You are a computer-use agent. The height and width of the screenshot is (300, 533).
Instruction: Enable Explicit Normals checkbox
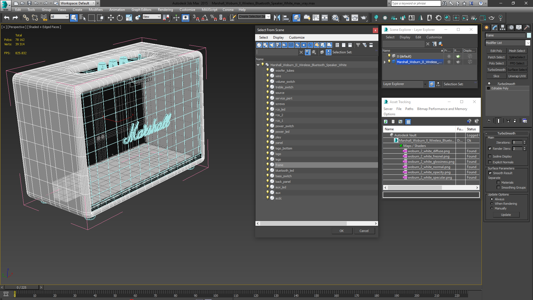pos(490,162)
